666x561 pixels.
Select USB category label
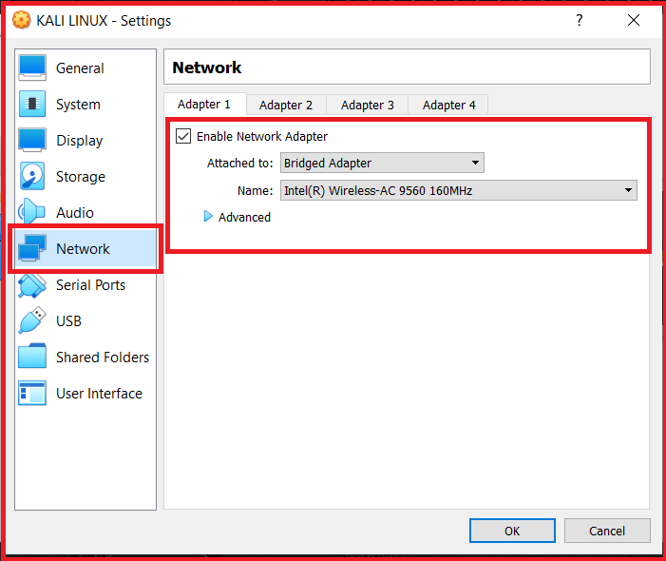pos(68,320)
